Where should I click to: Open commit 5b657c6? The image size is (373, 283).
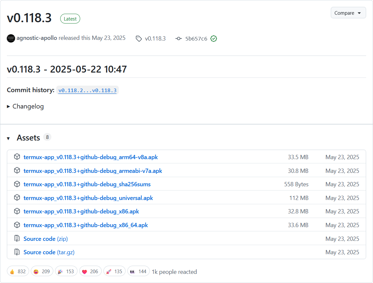196,39
